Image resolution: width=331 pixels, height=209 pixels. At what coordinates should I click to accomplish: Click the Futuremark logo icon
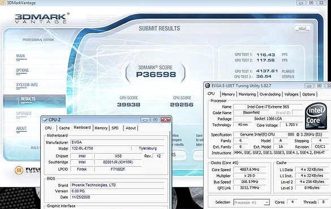(x=19, y=171)
